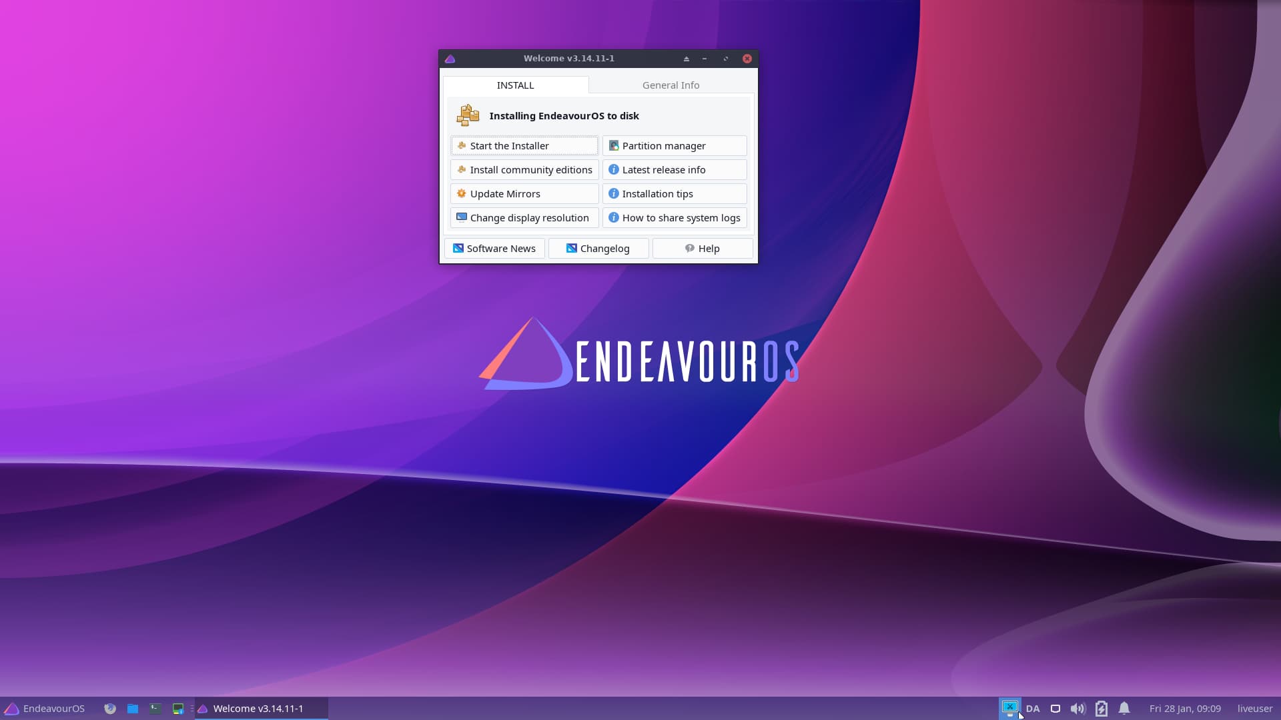
Task: Click the Welcome window title bar logo icon
Action: (x=450, y=59)
